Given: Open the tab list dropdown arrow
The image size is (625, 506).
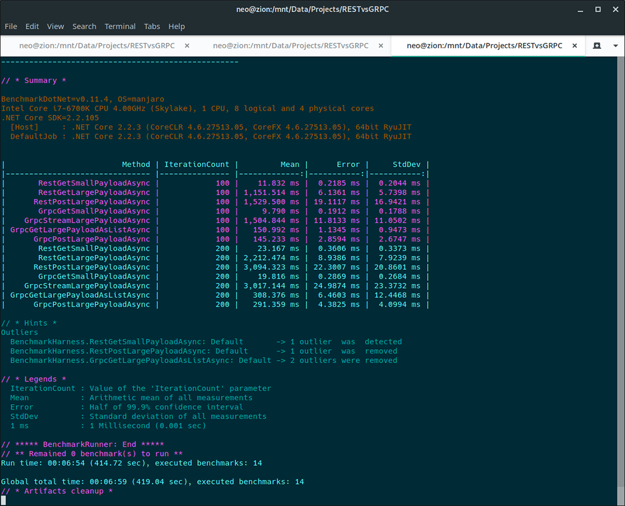Looking at the screenshot, I should 615,46.
